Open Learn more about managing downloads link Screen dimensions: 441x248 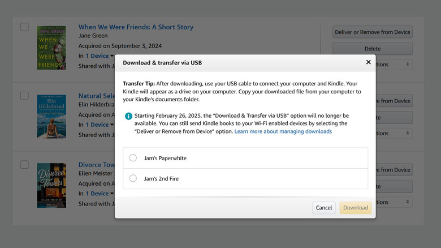pyautogui.click(x=283, y=131)
